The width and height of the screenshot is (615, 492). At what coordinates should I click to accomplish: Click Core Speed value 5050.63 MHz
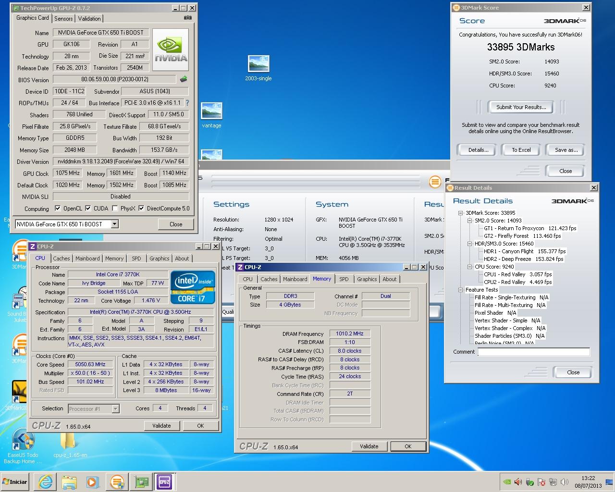(x=90, y=364)
